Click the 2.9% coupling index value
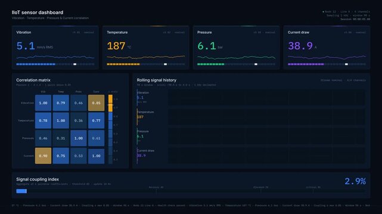 tap(355, 181)
